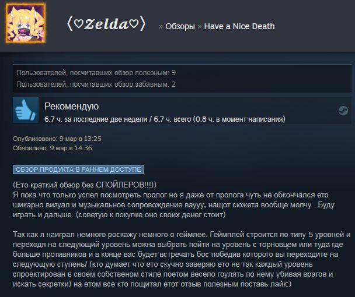355x297 pixels.
Task: Open the Have a Nice Death breadcrumb
Action: tap(239, 26)
